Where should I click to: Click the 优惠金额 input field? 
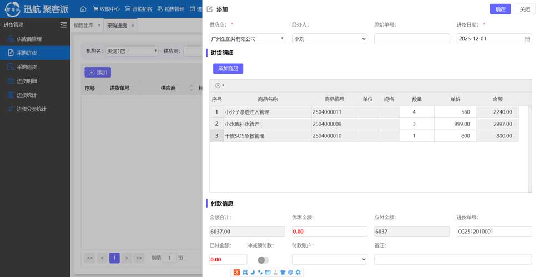[x=330, y=232]
